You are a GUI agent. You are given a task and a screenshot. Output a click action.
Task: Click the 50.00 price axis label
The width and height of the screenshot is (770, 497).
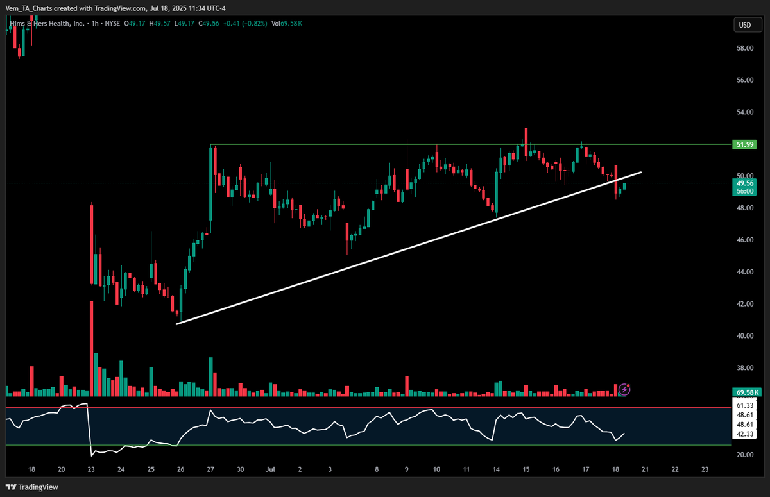pos(745,176)
